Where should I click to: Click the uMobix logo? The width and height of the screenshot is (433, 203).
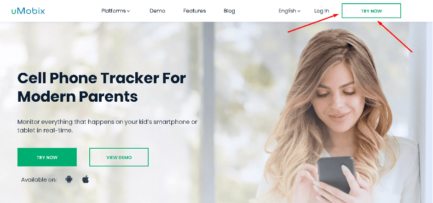(x=28, y=11)
